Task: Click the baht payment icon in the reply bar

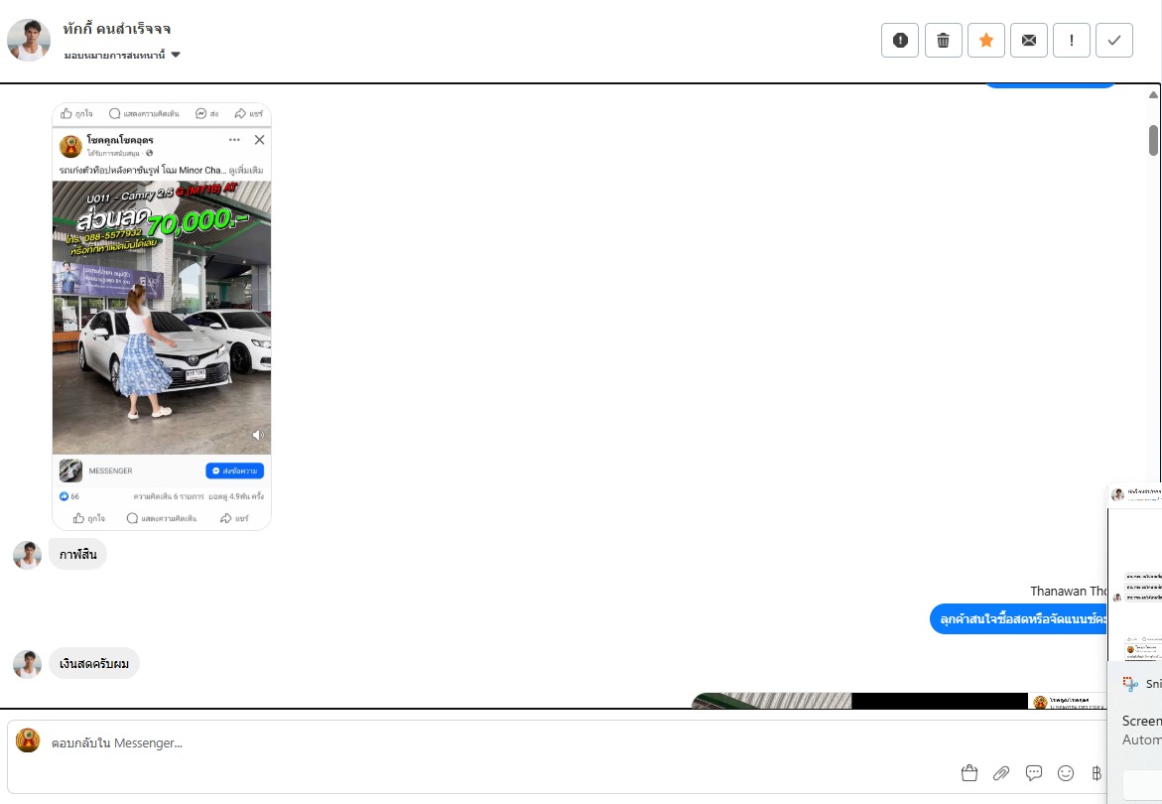Action: click(1097, 773)
